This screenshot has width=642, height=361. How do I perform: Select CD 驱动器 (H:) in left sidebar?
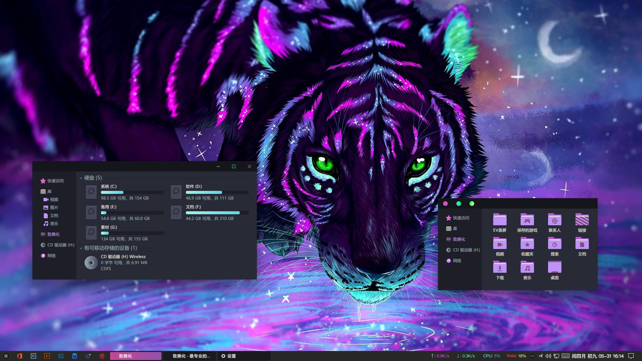pyautogui.click(x=58, y=245)
